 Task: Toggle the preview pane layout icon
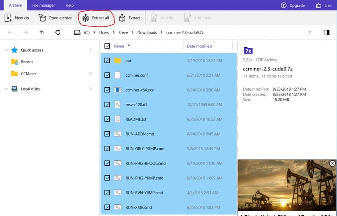[326, 32]
